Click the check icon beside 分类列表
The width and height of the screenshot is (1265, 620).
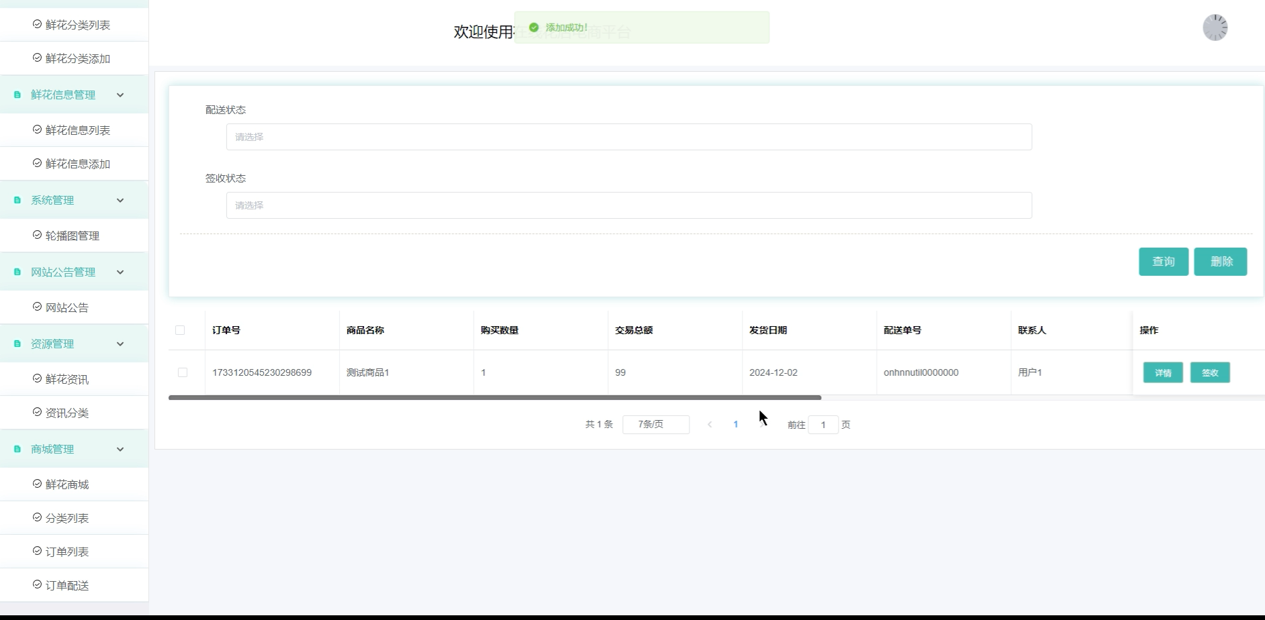37,517
